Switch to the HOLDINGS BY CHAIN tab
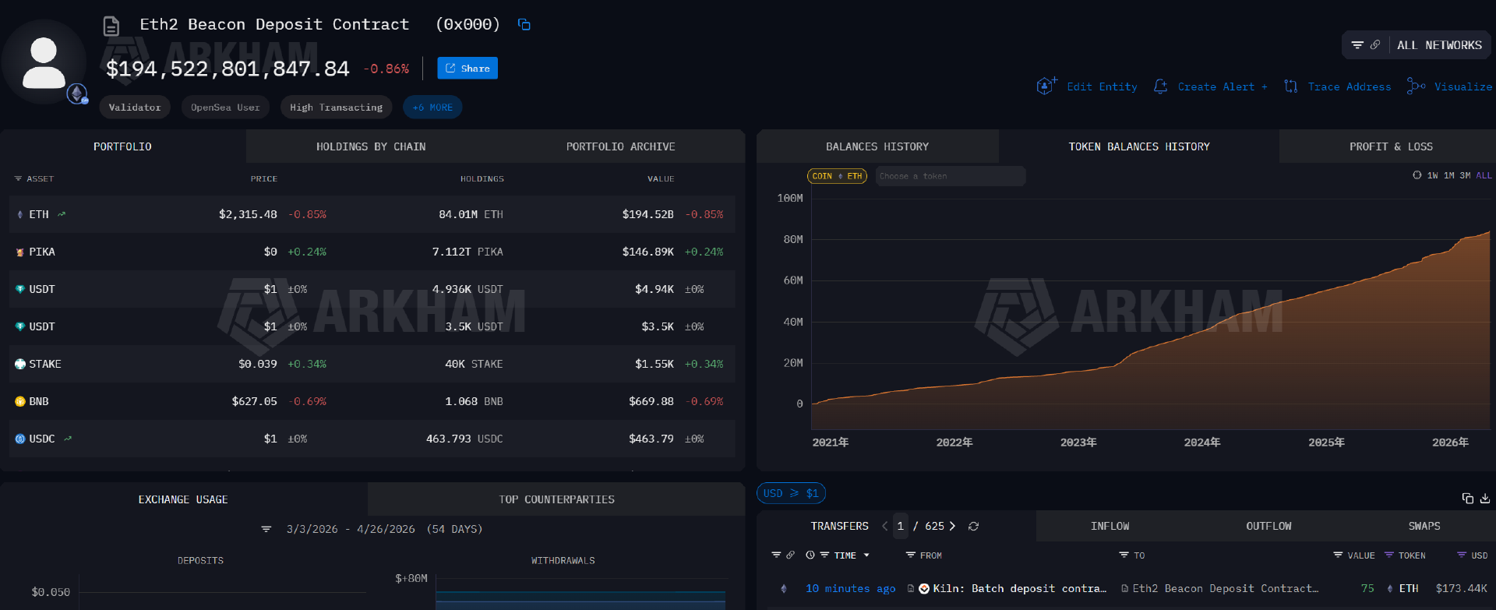 371,146
